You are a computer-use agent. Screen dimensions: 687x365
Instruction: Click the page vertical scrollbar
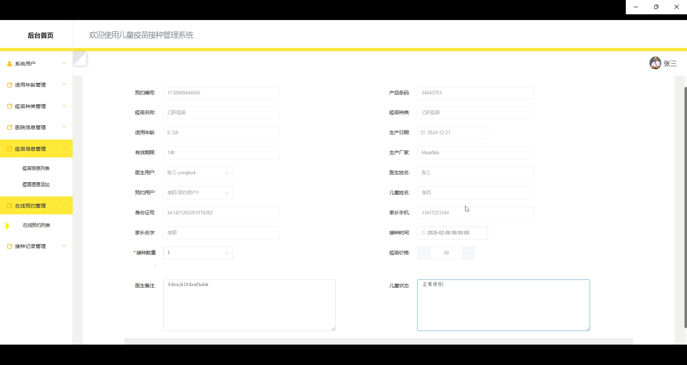(685, 207)
